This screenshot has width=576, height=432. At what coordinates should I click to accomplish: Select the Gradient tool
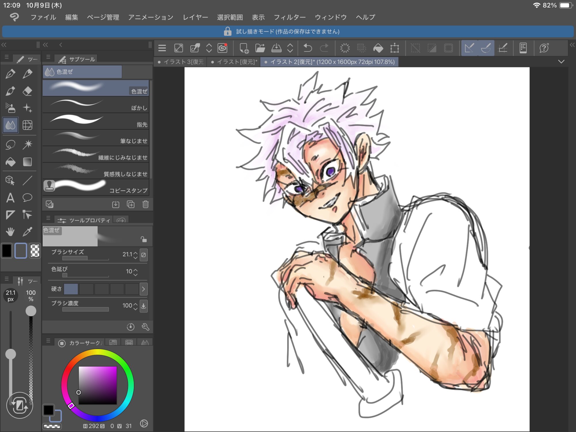tap(27, 162)
